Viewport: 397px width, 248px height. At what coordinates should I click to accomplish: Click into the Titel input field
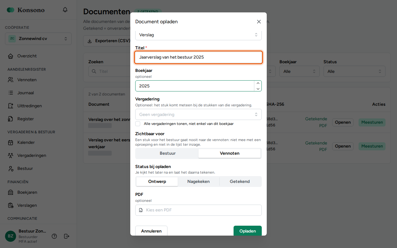click(198, 57)
